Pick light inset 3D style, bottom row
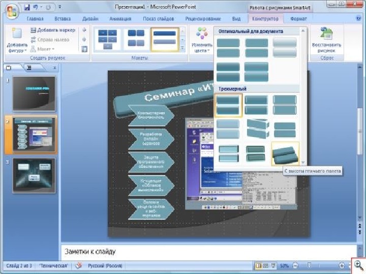 coord(228,153)
